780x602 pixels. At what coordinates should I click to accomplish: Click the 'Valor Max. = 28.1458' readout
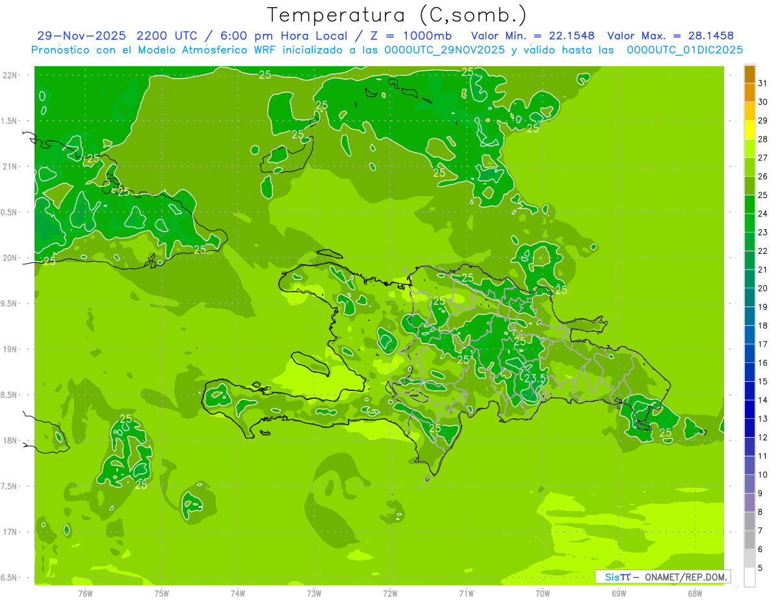670,36
